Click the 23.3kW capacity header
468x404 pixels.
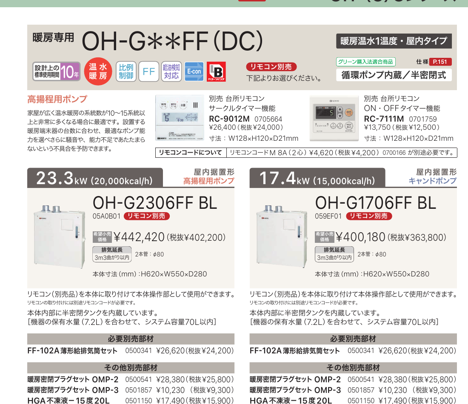[95, 178]
